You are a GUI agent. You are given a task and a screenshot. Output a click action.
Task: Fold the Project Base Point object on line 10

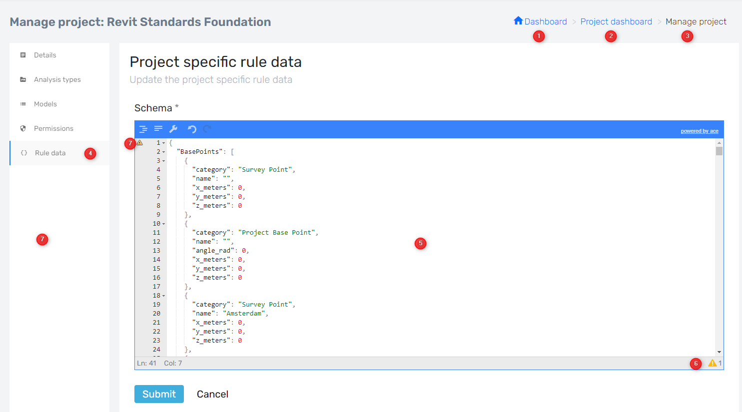pyautogui.click(x=163, y=223)
